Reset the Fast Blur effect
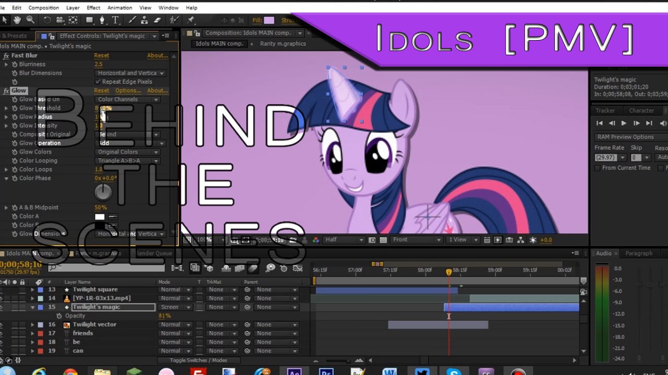The image size is (668, 375). pyautogui.click(x=101, y=56)
